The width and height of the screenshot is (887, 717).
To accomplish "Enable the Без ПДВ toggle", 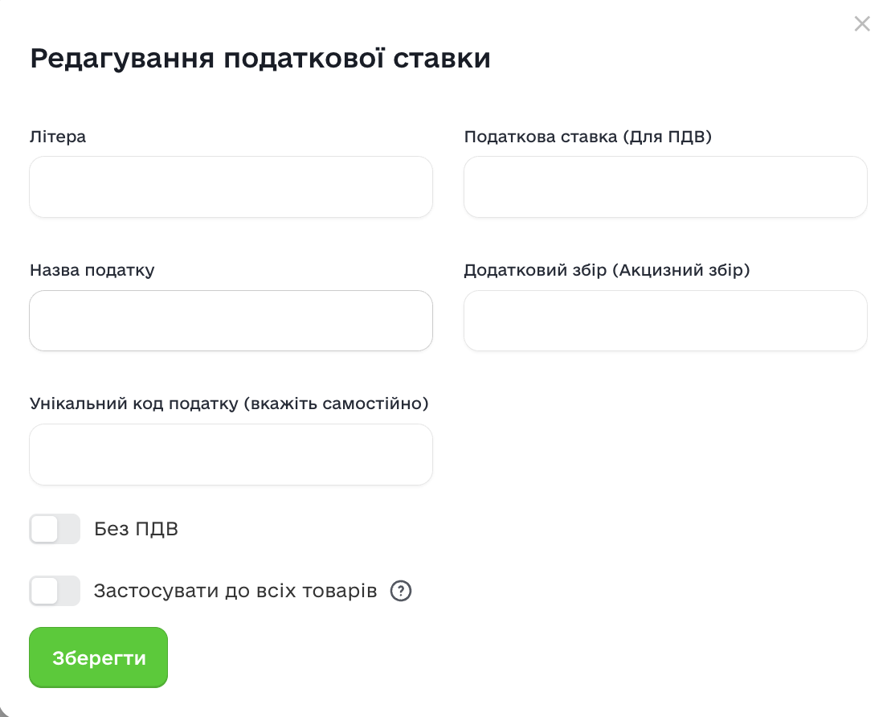I will point(55,529).
